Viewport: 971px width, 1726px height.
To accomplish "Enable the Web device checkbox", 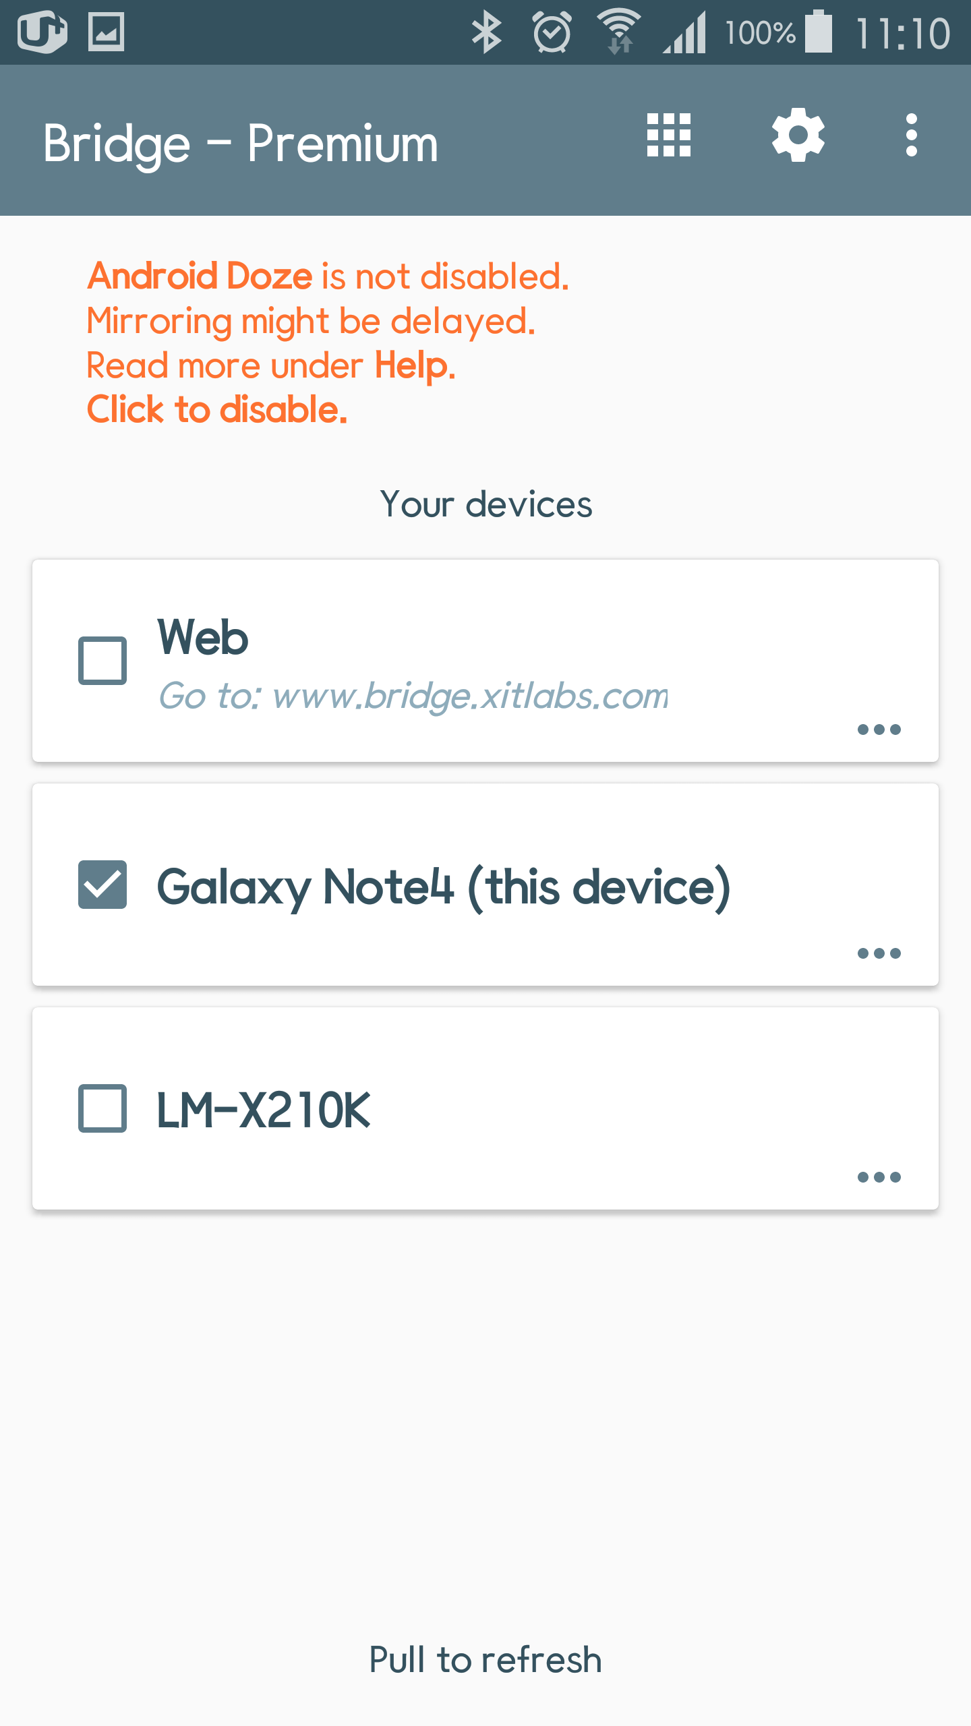I will coord(102,661).
